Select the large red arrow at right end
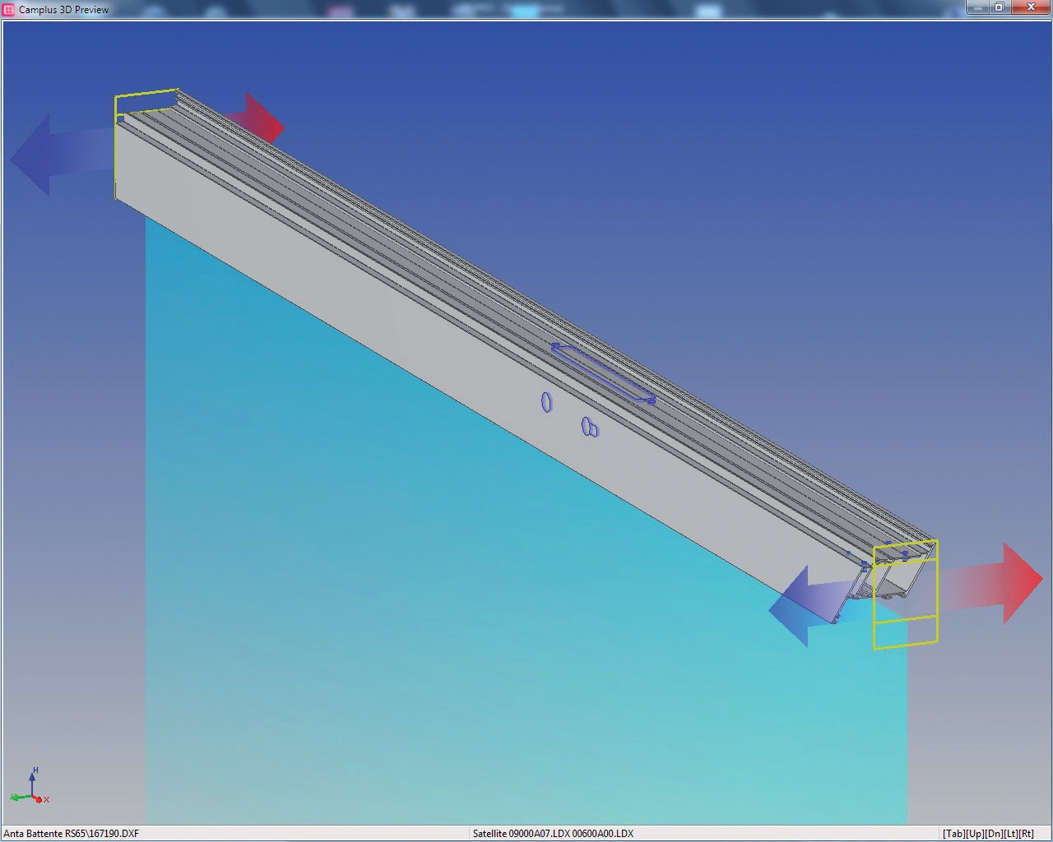The image size is (1053, 842). [1004, 583]
